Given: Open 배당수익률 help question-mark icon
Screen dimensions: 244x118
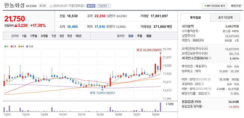Looking at the screenshot, I should (209, 94).
